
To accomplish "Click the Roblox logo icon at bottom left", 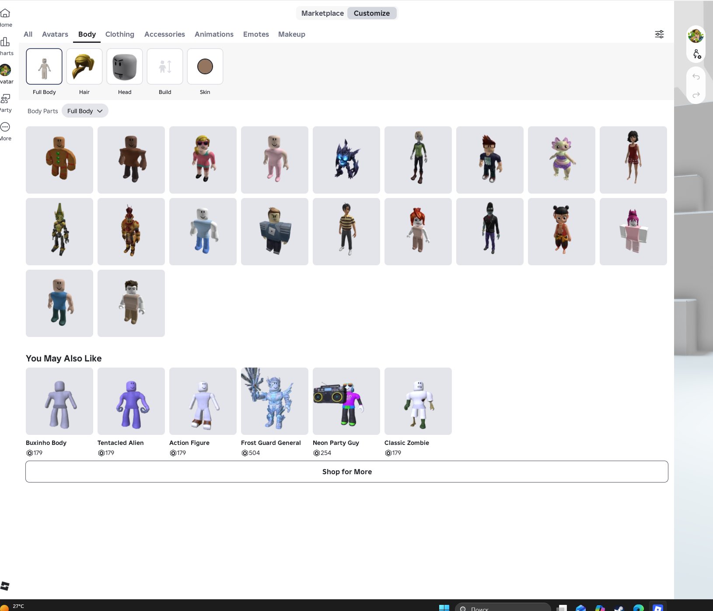I will [5, 586].
